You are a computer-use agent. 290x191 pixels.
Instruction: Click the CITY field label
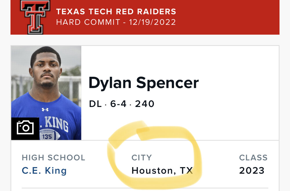[x=142, y=158]
